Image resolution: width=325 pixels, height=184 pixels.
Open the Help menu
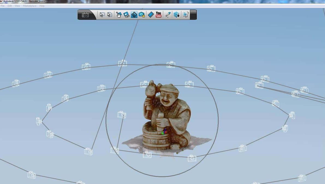pos(41,6)
